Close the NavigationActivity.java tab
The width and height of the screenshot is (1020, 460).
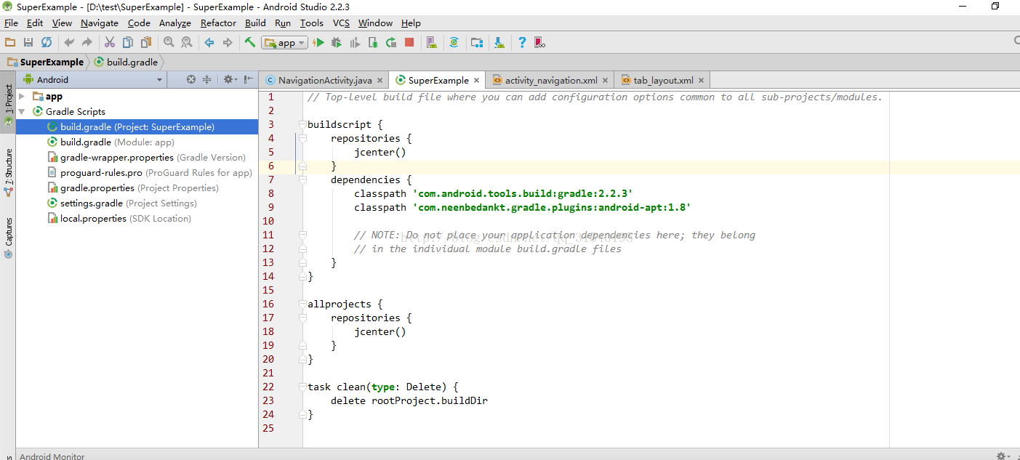[x=380, y=81]
